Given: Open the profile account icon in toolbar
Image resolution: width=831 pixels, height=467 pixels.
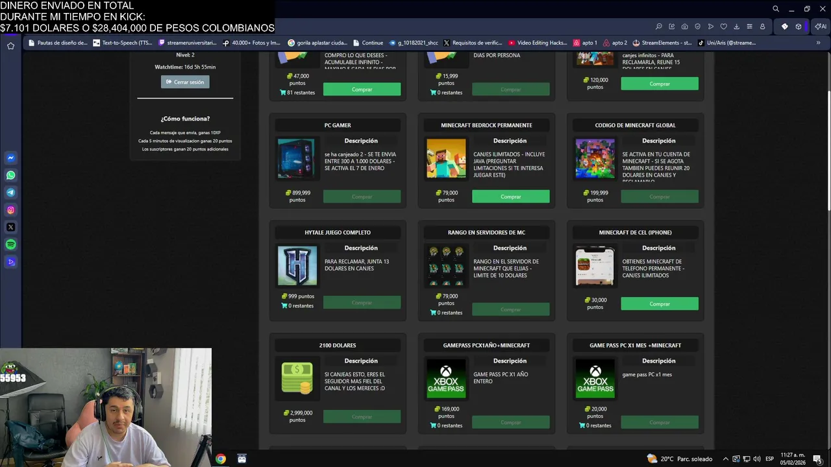Looking at the screenshot, I should (763, 27).
